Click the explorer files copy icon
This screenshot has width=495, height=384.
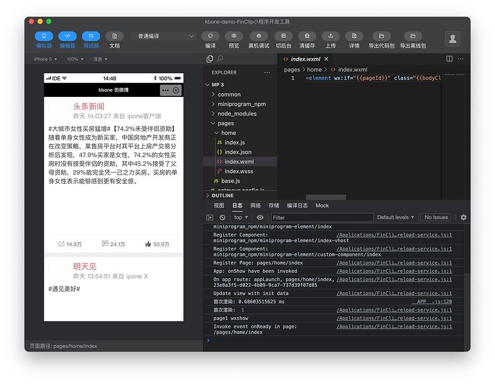[209, 59]
